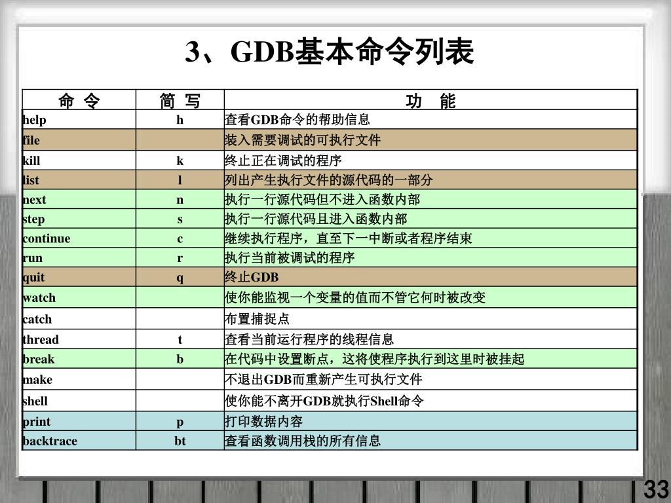Click description '布置捕捉点'

pos(257,319)
